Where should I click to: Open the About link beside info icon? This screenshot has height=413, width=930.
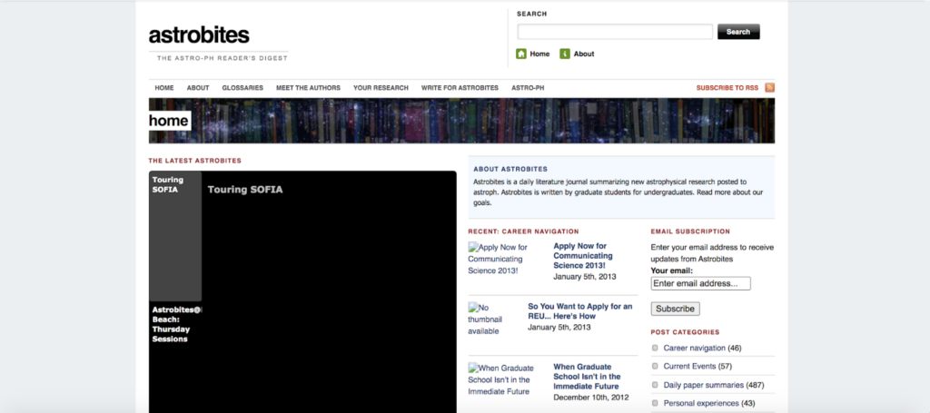pos(584,54)
